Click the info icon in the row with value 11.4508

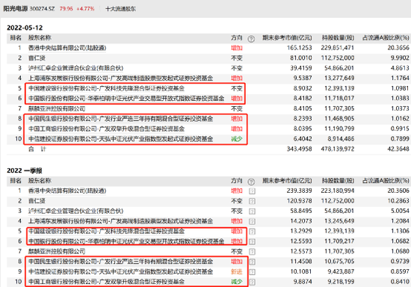252,262
